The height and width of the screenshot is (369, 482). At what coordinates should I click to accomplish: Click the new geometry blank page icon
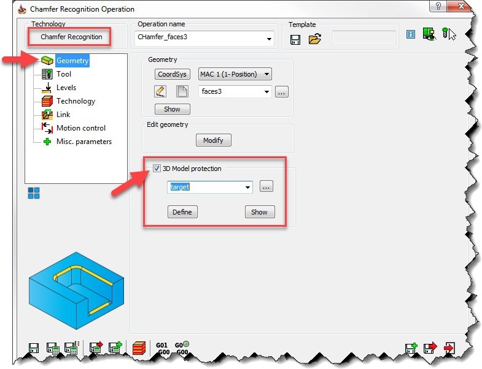(x=182, y=91)
